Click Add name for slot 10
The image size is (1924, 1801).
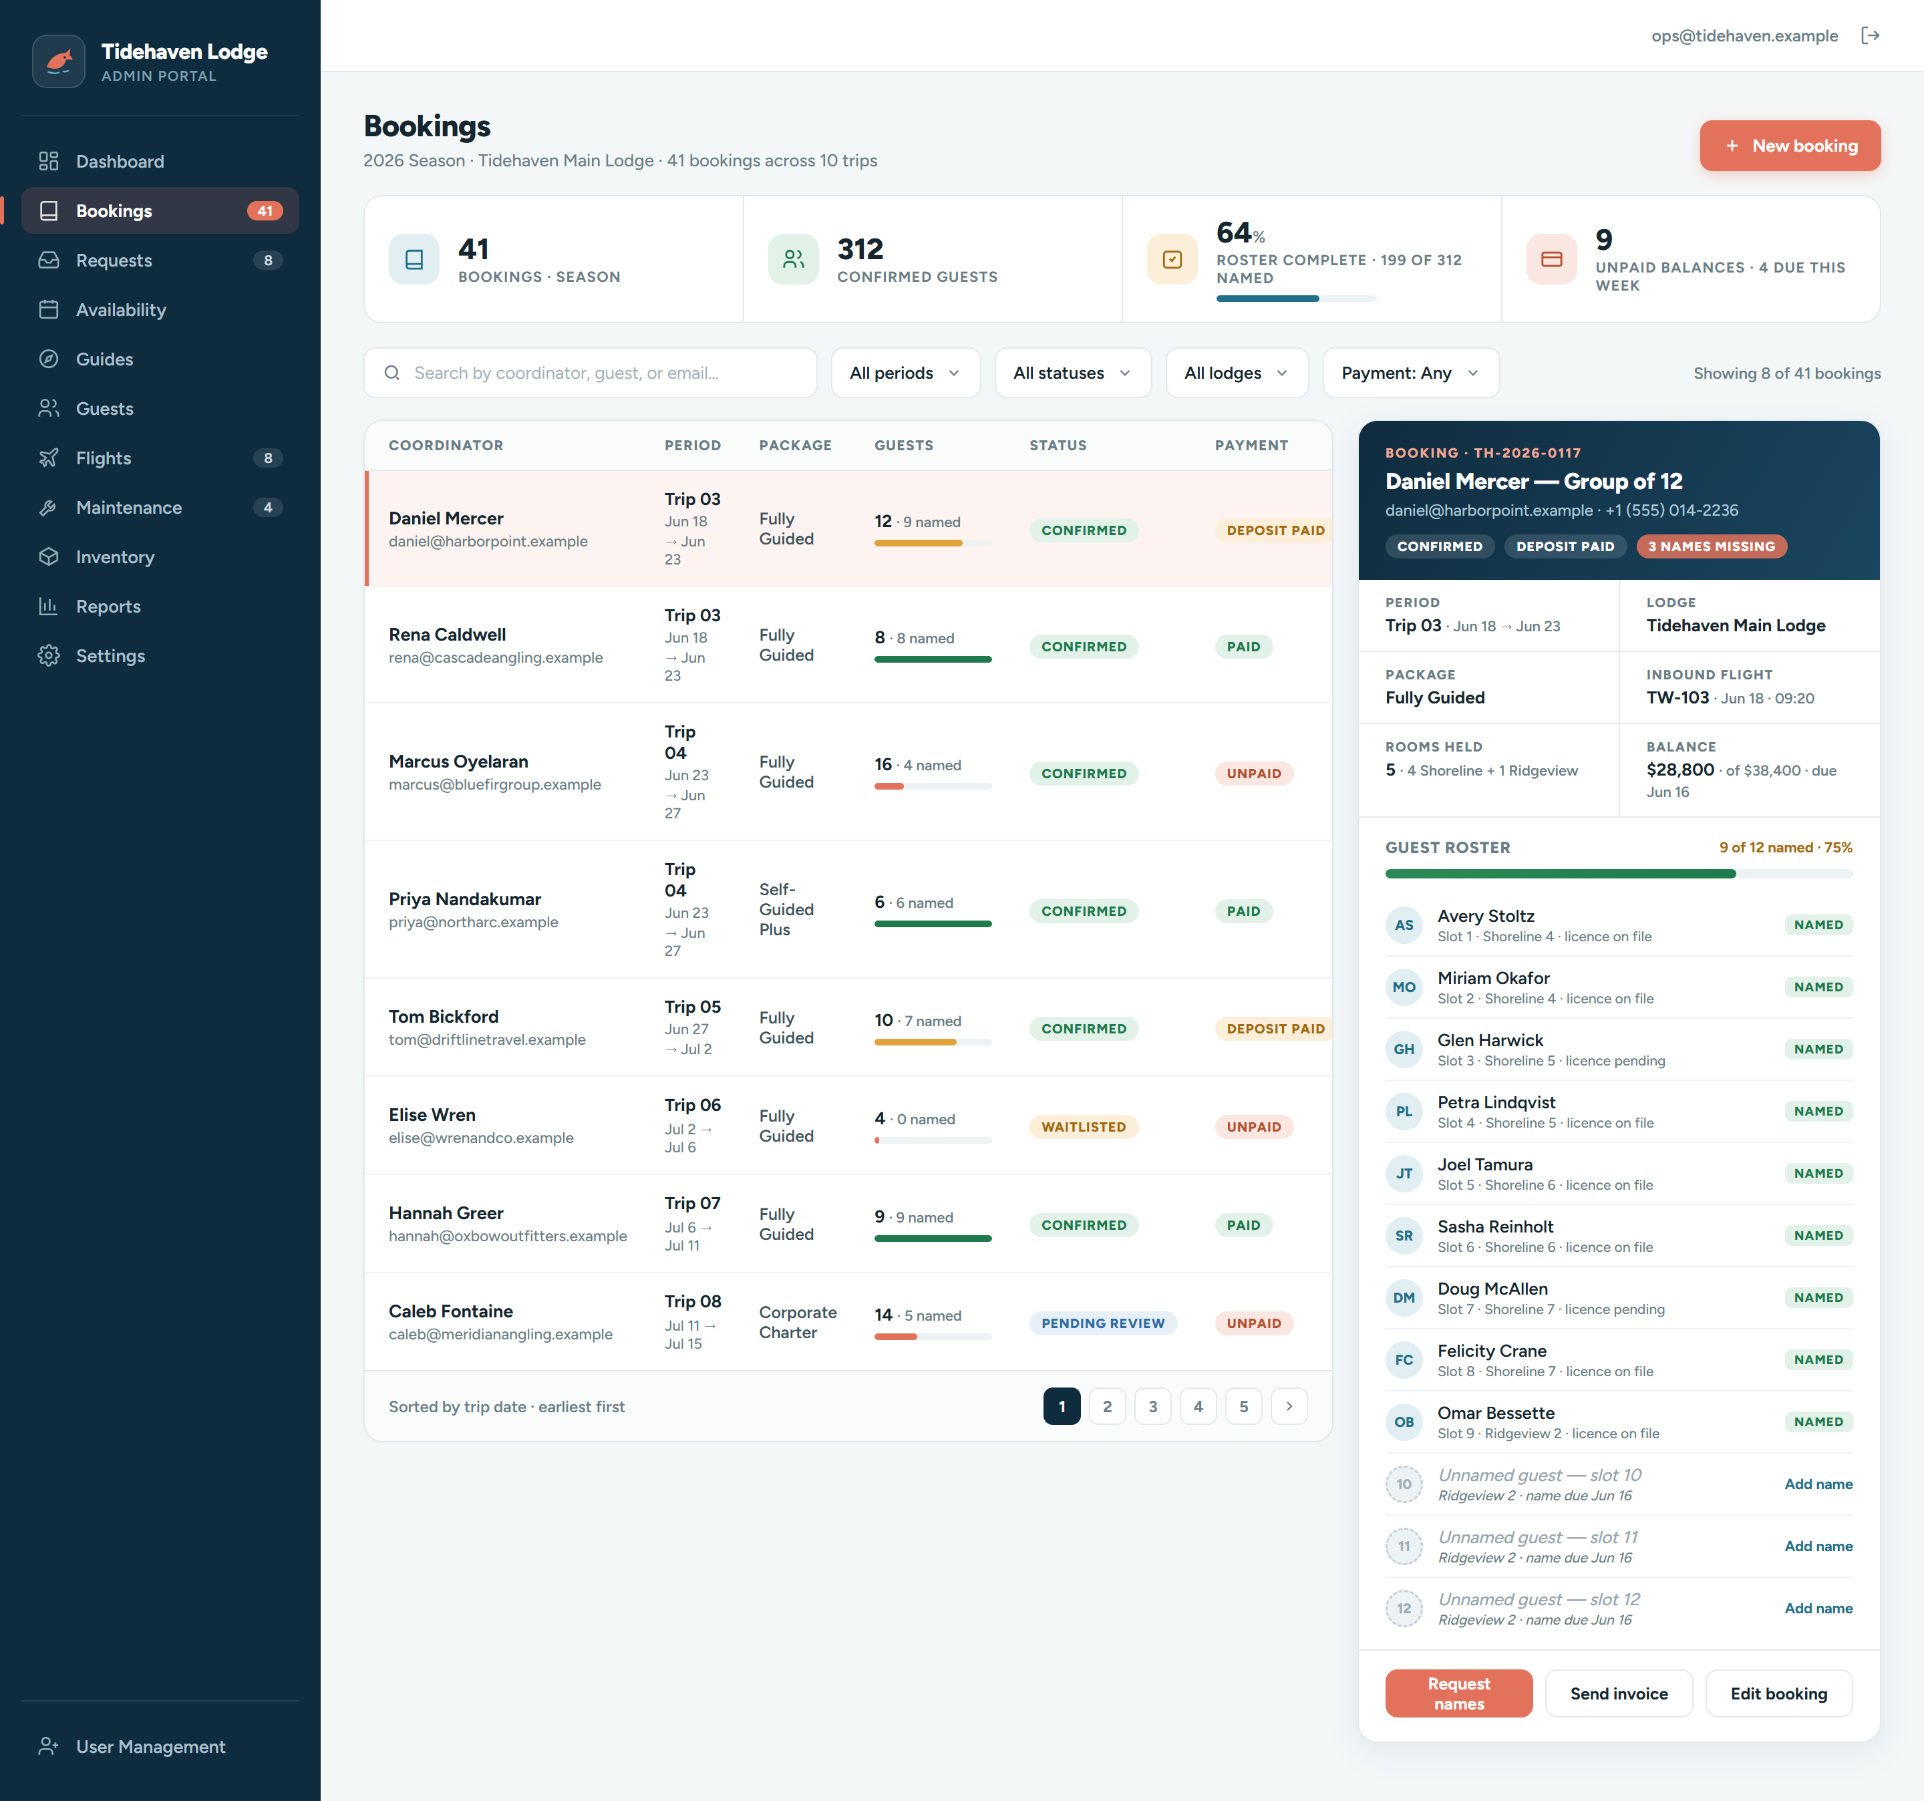1818,1484
